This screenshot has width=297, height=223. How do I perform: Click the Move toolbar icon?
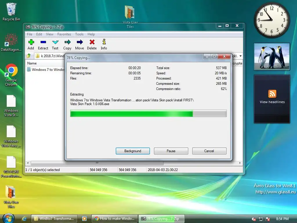coord(79,44)
